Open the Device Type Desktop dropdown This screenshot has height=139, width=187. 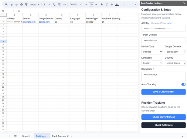(x=152, y=52)
